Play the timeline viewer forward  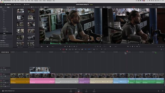point(135,47)
